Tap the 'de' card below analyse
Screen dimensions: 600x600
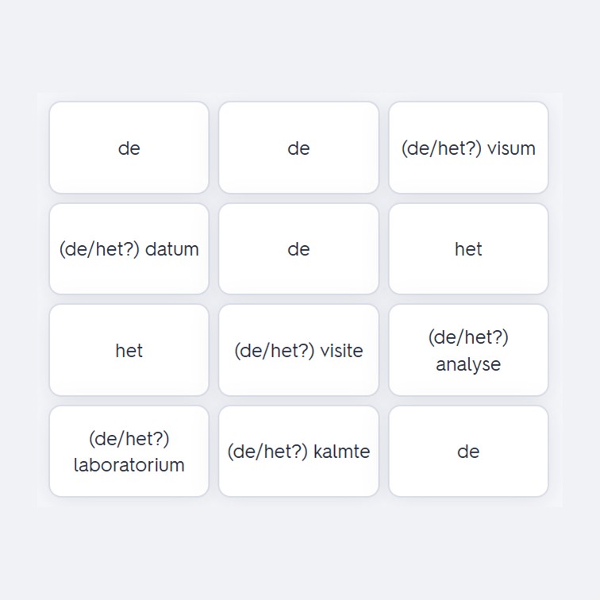click(x=468, y=451)
